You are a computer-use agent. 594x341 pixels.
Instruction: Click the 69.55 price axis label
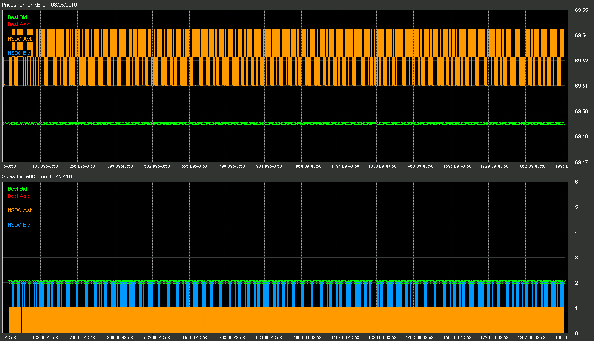[x=581, y=10]
